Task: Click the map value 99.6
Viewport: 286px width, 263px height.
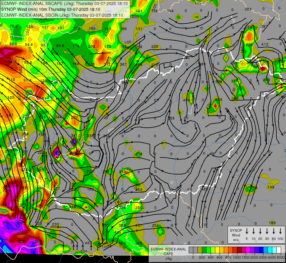Action: pos(60,46)
